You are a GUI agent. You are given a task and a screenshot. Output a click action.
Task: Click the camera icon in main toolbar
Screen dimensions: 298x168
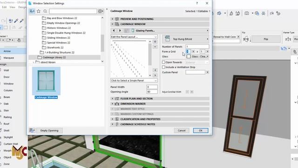click(x=247, y=14)
